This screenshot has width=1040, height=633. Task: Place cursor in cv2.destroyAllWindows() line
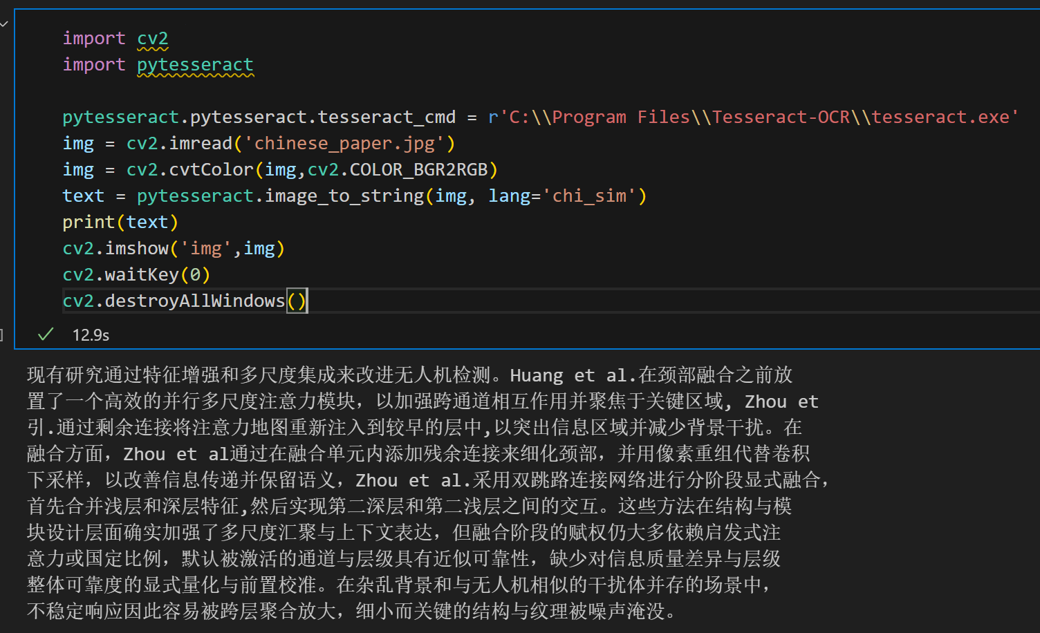185,301
